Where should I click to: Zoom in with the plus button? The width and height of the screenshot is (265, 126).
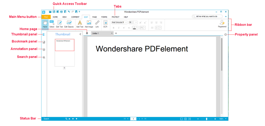pyautogui.click(x=215, y=119)
